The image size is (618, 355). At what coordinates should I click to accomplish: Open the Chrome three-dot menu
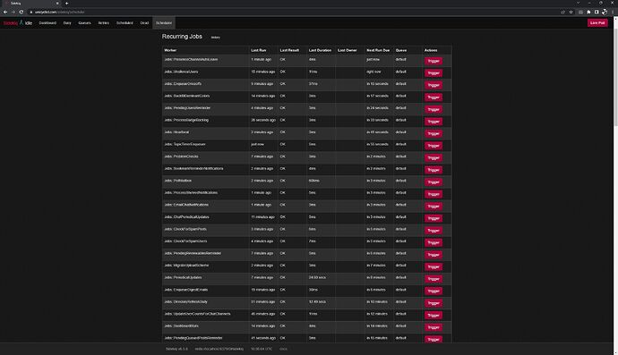click(614, 13)
